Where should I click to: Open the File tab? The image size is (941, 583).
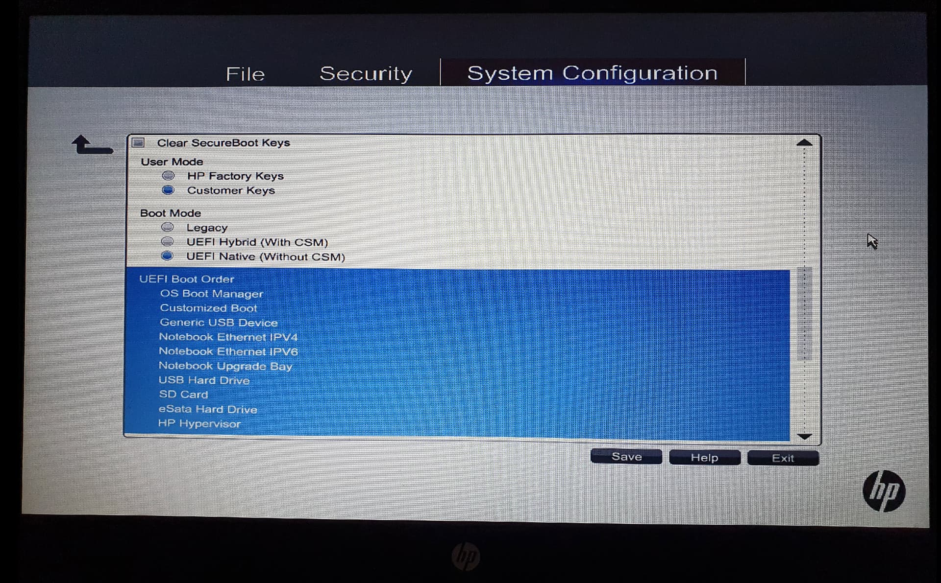click(245, 74)
